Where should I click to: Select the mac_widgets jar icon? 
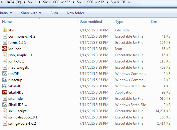click(x=5, y=67)
